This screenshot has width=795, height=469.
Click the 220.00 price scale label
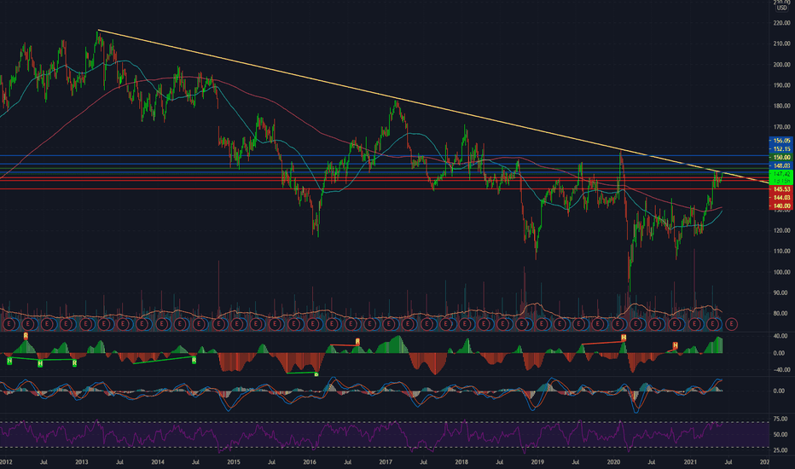[781, 23]
